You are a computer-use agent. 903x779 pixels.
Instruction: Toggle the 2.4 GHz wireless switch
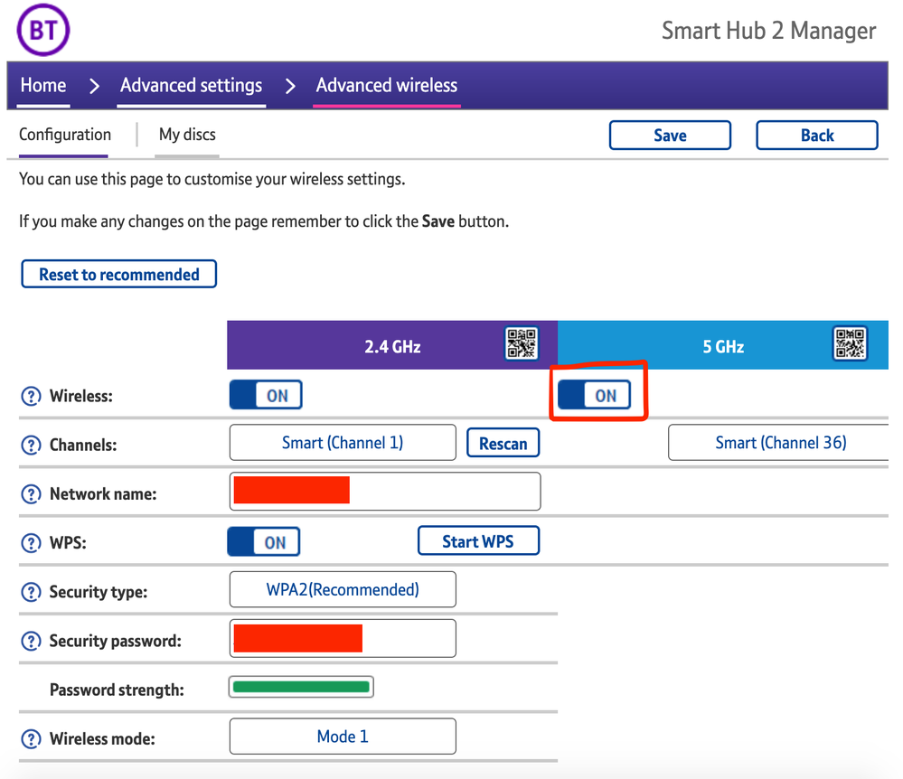point(266,395)
